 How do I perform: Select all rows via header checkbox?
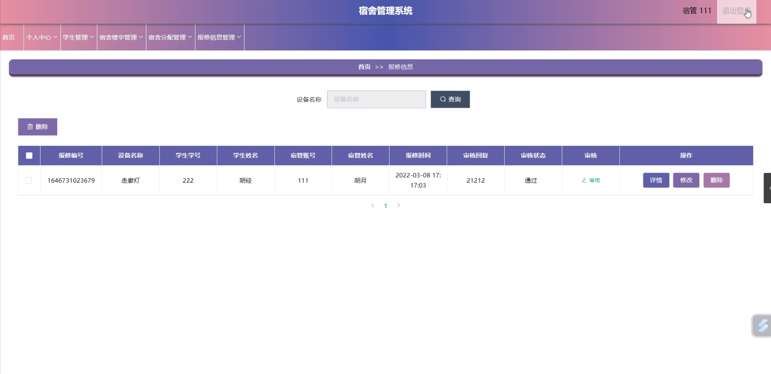29,156
